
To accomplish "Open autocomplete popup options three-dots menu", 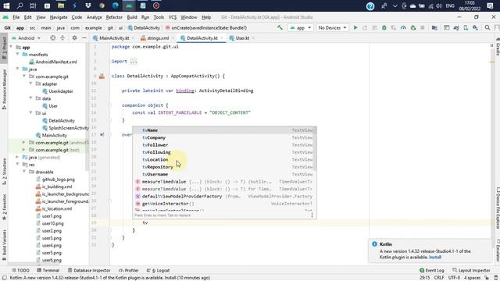I will click(x=312, y=215).
